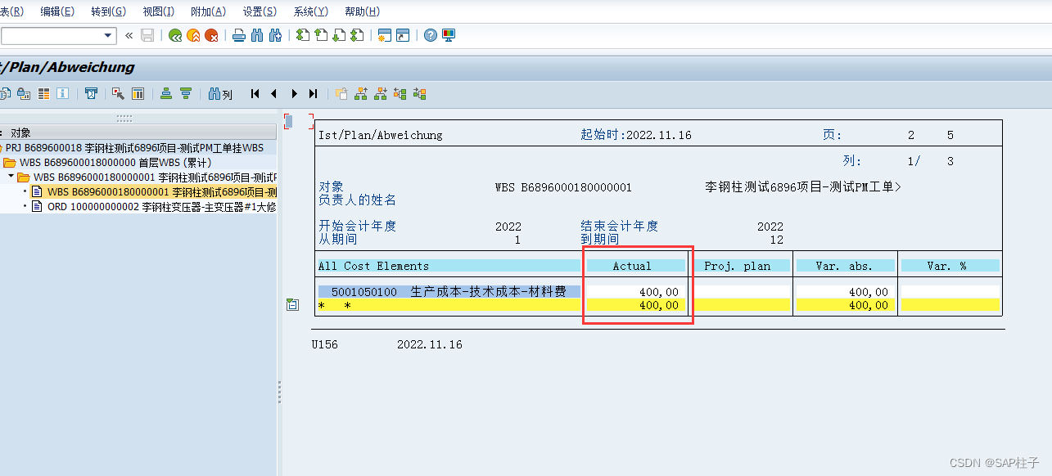Move one column left in report toolbar
The image size is (1052, 476).
coord(274,94)
